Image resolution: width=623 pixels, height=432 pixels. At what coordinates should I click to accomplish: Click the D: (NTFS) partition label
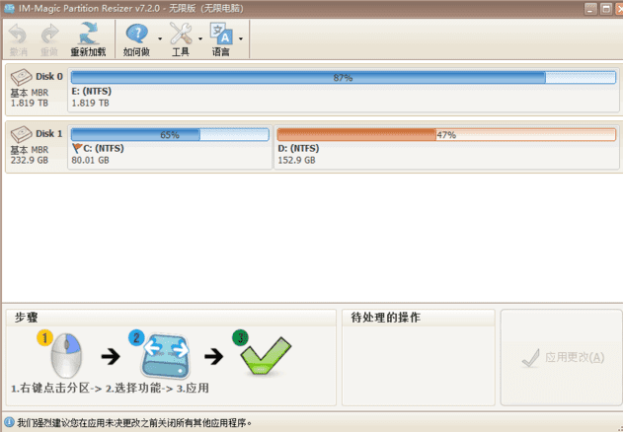click(x=298, y=149)
